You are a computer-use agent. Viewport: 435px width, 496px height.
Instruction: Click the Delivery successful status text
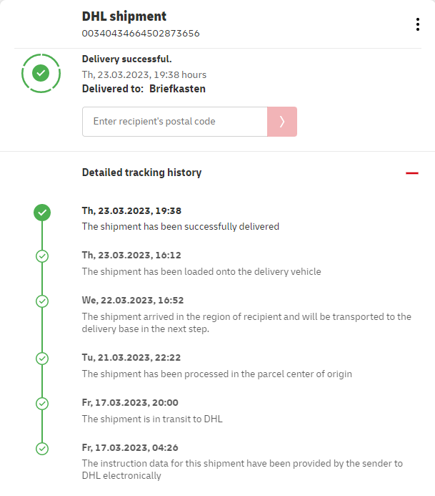127,59
